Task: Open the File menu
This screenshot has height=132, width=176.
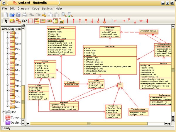Action: click(x=4, y=9)
